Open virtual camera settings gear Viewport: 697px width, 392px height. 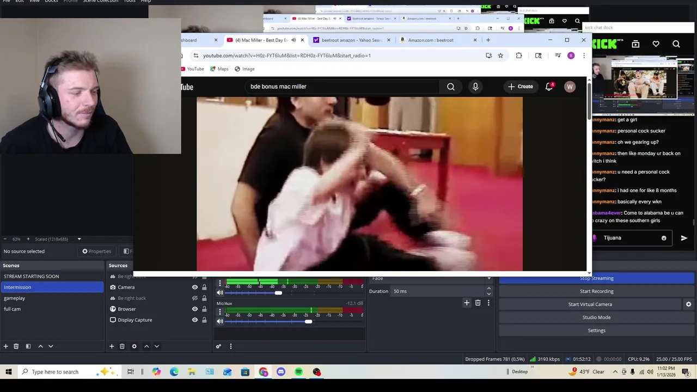(x=688, y=304)
